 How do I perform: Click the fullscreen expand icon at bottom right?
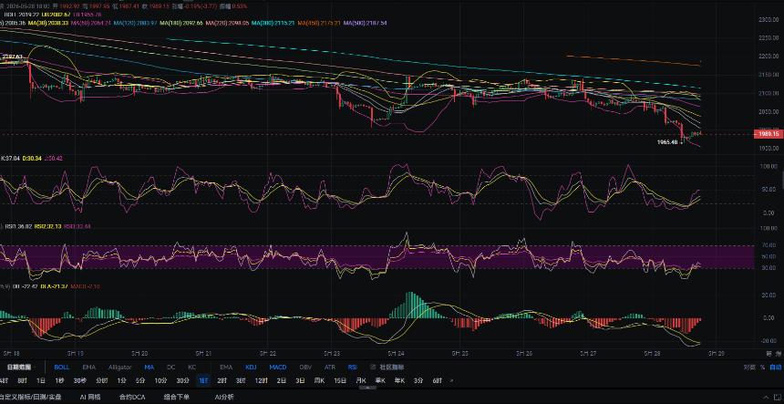click(x=779, y=397)
